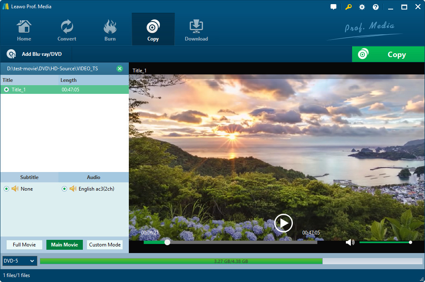Image resolution: width=425 pixels, height=282 pixels.
Task: Expand the DVD-5 disc type dropdown
Action: pos(19,261)
